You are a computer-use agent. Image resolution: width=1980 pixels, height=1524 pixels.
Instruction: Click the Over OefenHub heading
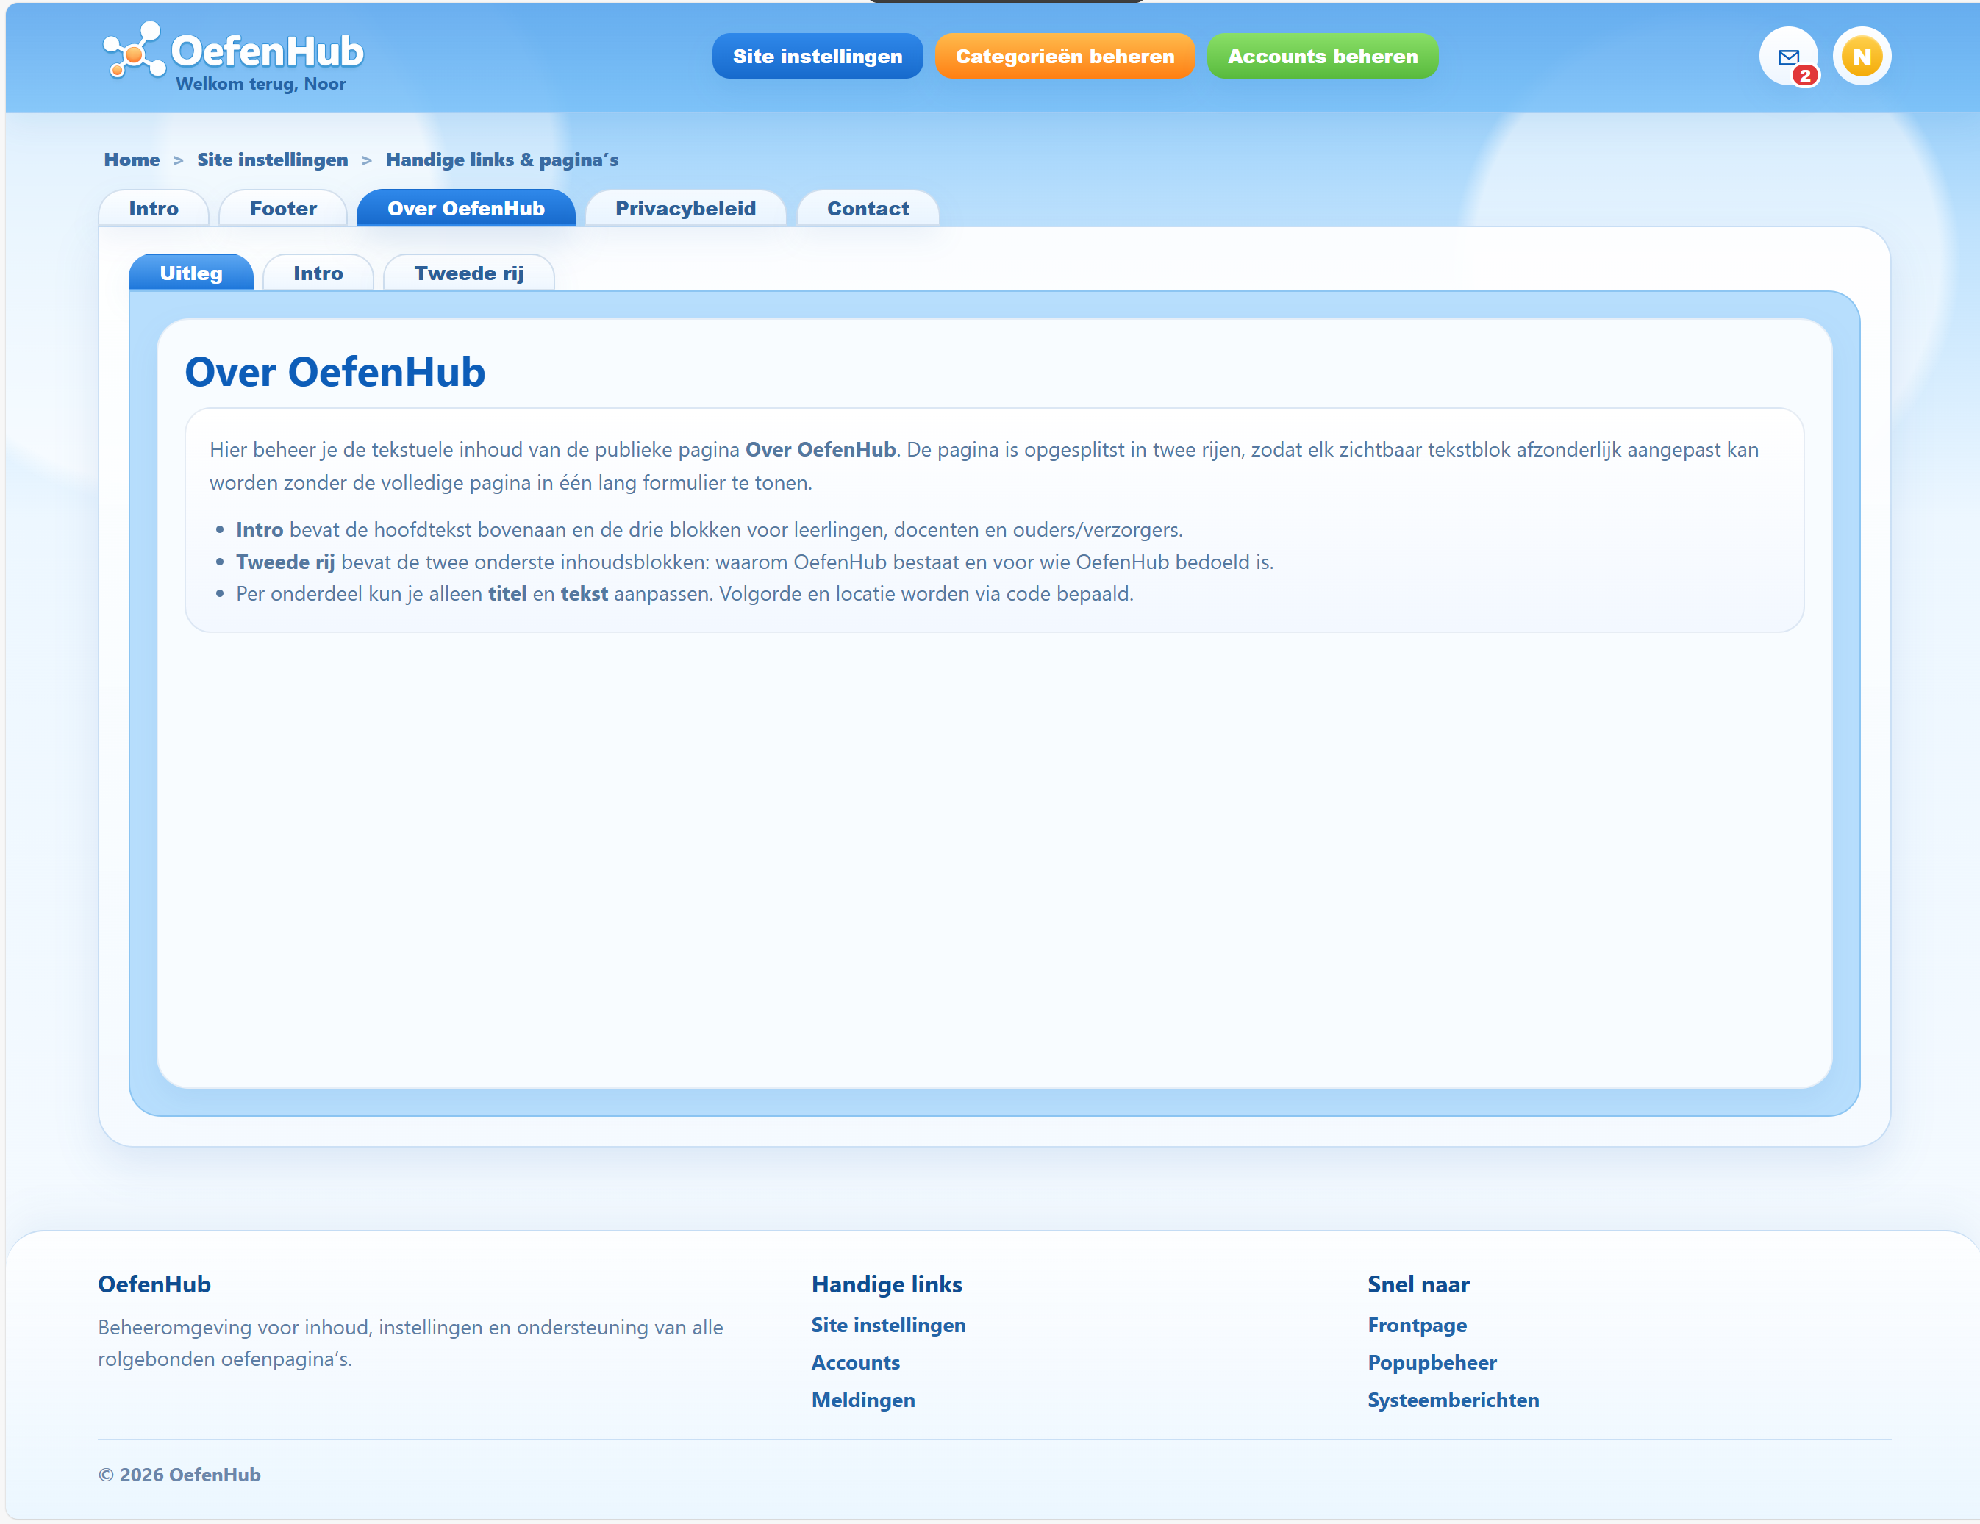click(x=335, y=373)
